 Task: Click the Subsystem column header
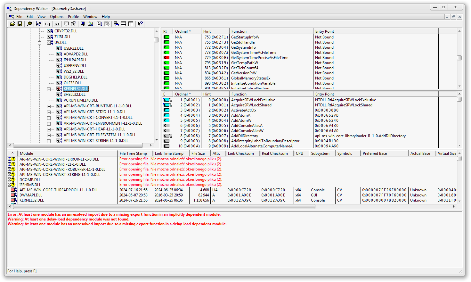coord(322,153)
